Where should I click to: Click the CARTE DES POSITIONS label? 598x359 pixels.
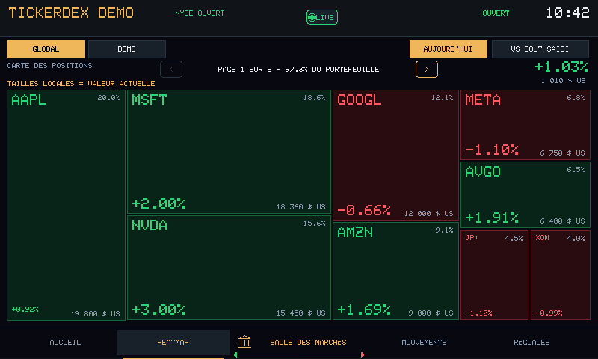[49, 66]
